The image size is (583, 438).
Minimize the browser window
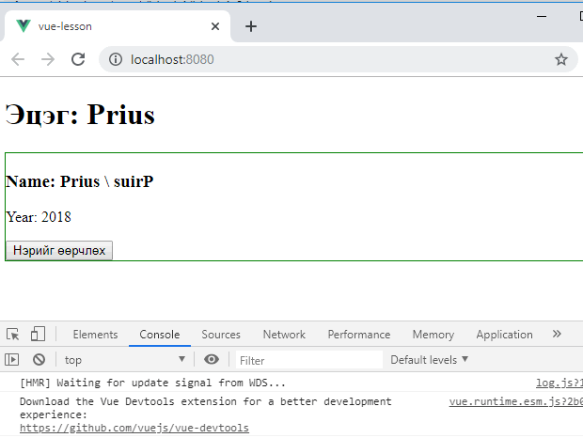tap(542, 16)
